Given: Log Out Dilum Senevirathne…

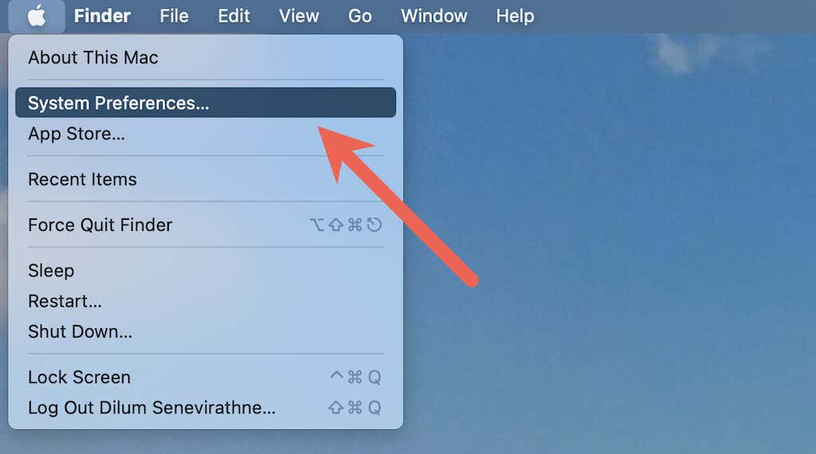Looking at the screenshot, I should [206, 407].
